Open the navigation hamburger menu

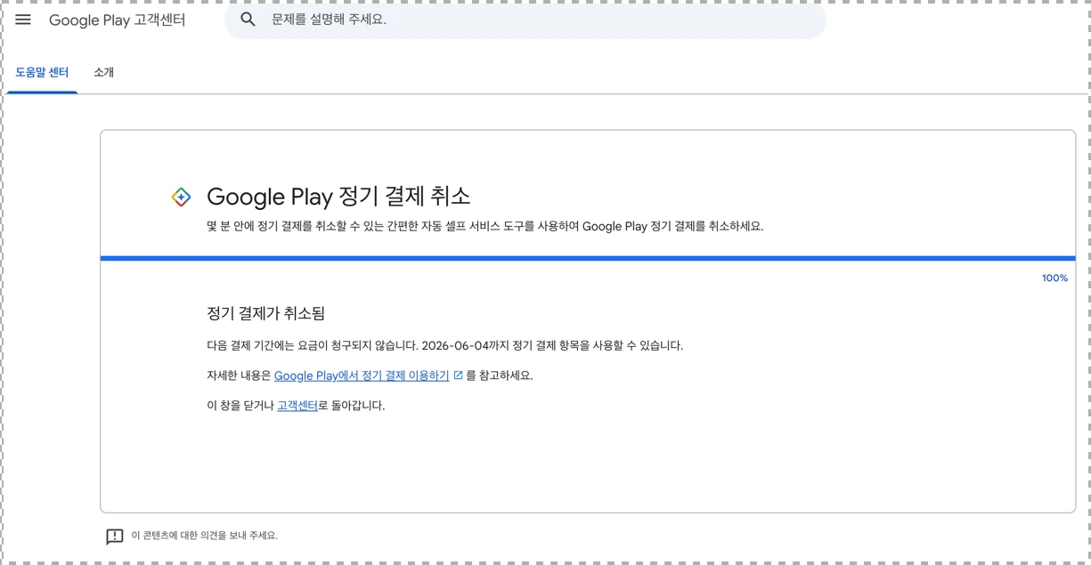click(23, 19)
